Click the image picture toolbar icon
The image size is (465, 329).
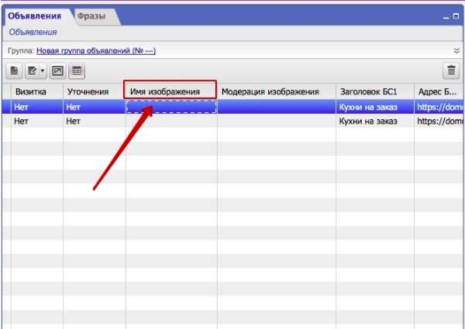pos(57,71)
